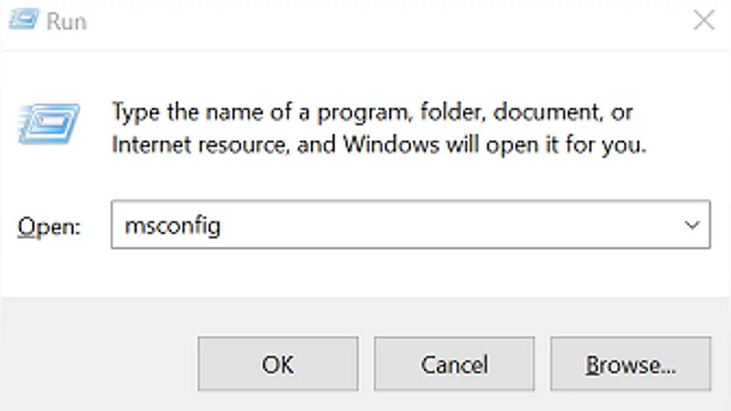Close the Run dialog with X
731x411 pixels.
704,20
